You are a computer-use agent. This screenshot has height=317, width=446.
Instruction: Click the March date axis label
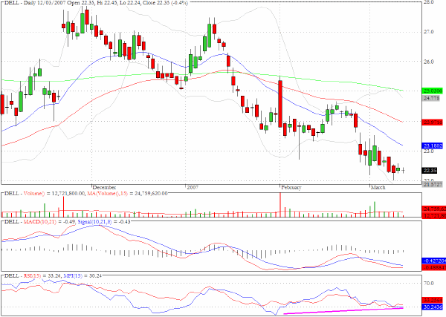[378, 188]
